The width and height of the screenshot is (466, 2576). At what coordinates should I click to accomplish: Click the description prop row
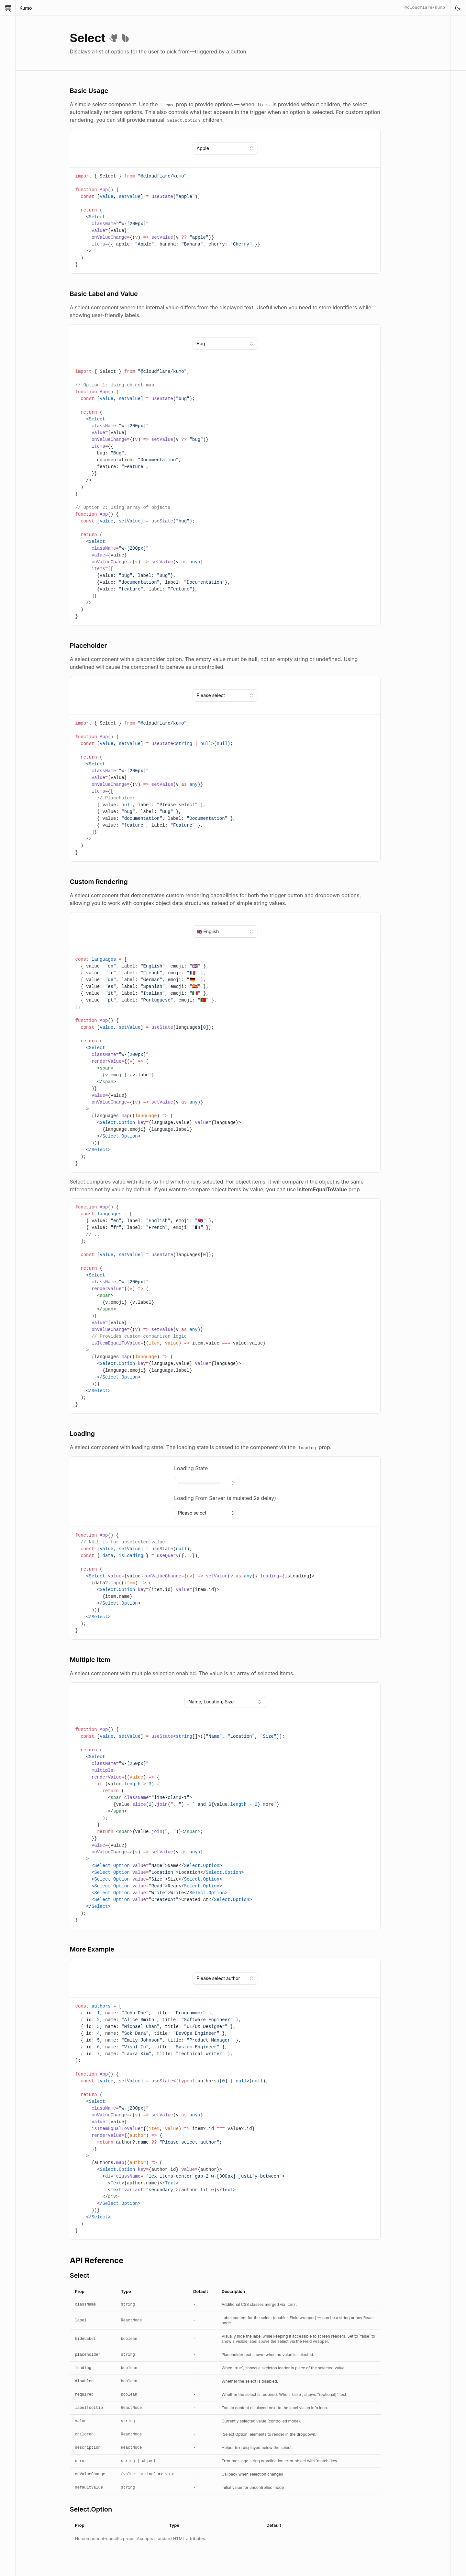[225, 2447]
